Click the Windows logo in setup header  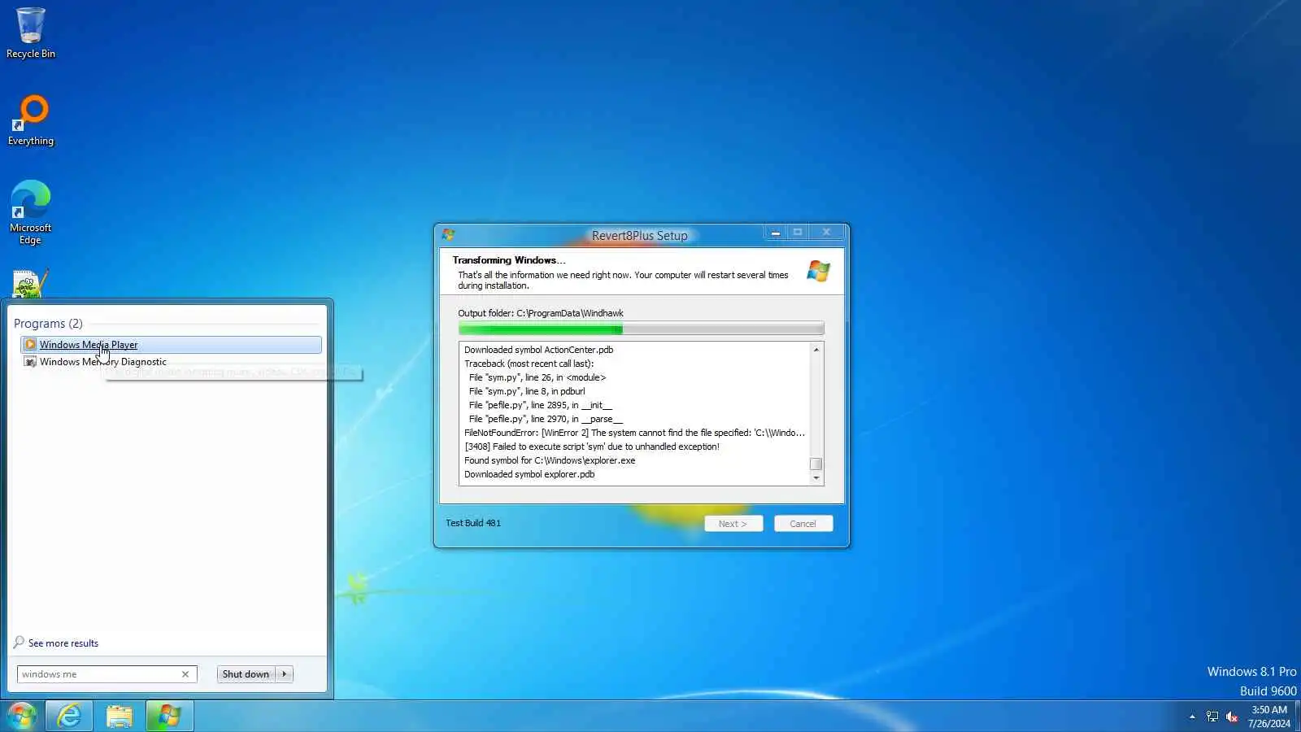pos(819,271)
